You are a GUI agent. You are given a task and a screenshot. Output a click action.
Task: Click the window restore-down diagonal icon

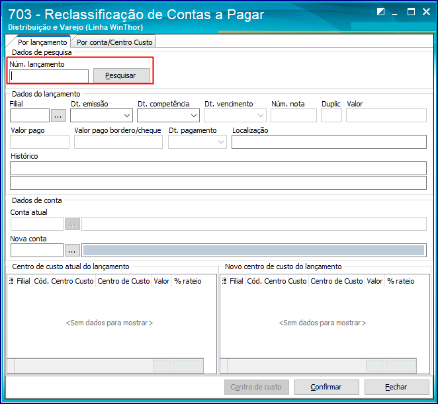380,12
